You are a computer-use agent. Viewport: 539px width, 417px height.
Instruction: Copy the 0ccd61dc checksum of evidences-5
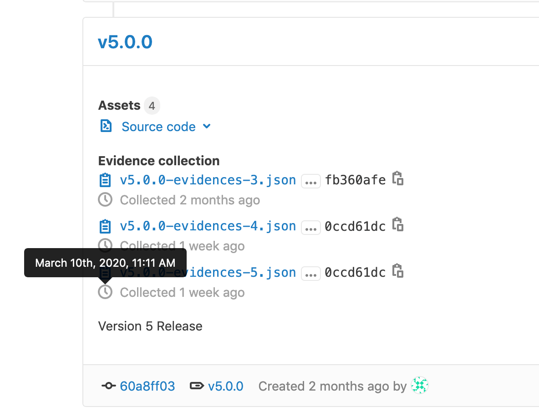point(397,271)
